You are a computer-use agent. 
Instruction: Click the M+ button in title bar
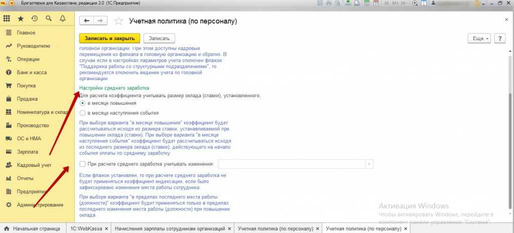(x=395, y=3)
